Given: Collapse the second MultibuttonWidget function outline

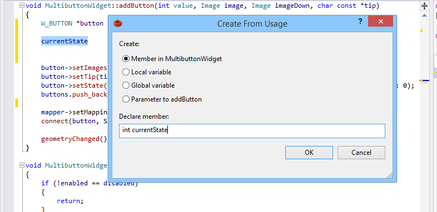Looking at the screenshot, I should [22, 165].
